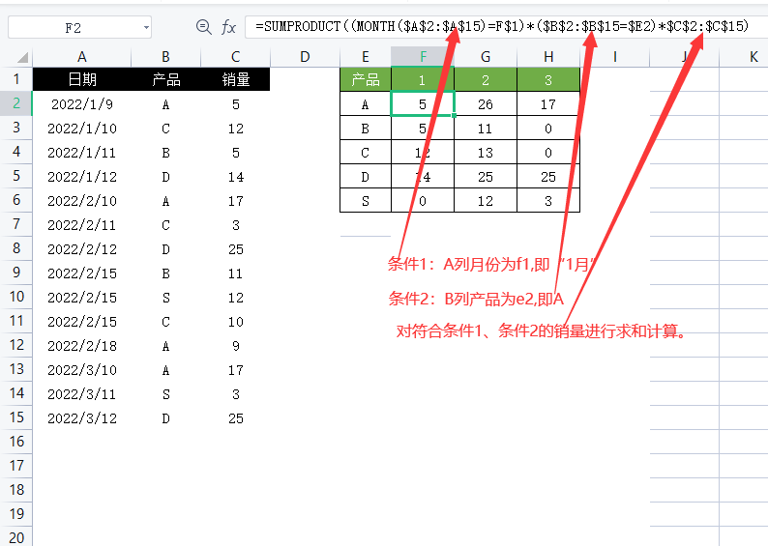Expand the Name Box dropdown arrow
Screen dimensions: 768x546
tap(146, 27)
